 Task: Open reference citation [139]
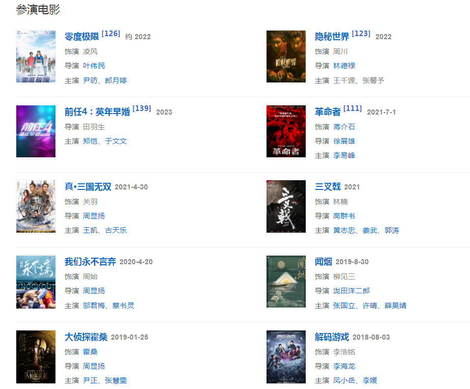coord(142,108)
